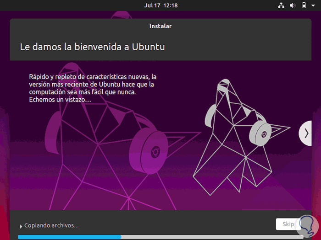Open the volume icon in top bar
Screen dimensions: 321x240
tap(293, 5)
